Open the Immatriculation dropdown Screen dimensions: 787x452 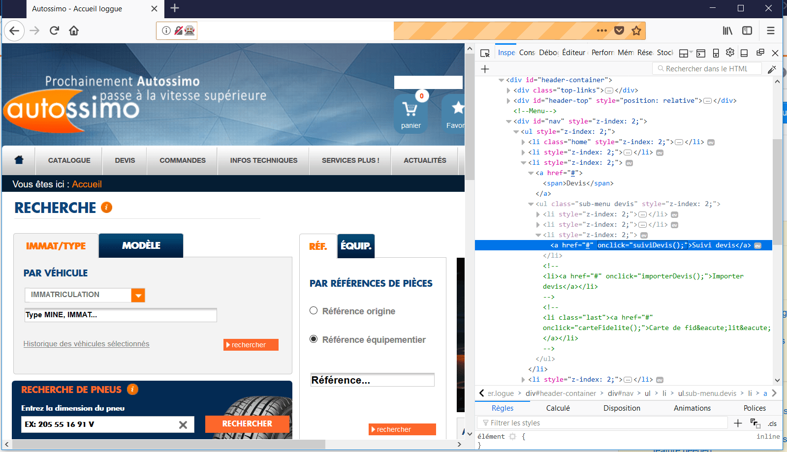pos(138,295)
